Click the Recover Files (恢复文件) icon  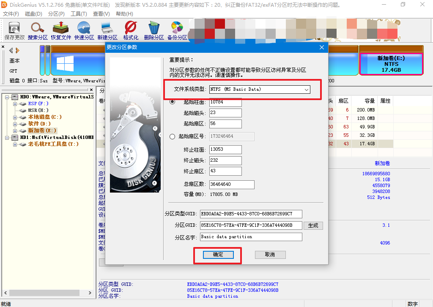(x=61, y=31)
